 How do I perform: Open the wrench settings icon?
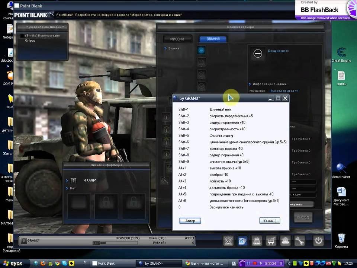tap(299, 241)
